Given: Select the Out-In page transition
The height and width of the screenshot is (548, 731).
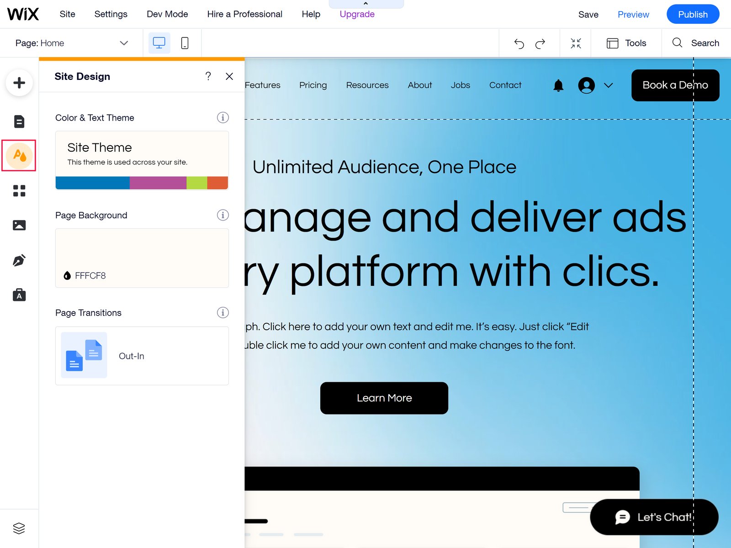Looking at the screenshot, I should 142,356.
